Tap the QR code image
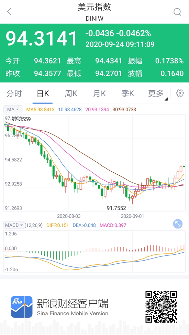 click(x=161, y=307)
